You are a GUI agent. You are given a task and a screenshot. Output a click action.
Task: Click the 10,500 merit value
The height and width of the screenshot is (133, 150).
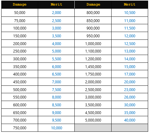pos(130,13)
